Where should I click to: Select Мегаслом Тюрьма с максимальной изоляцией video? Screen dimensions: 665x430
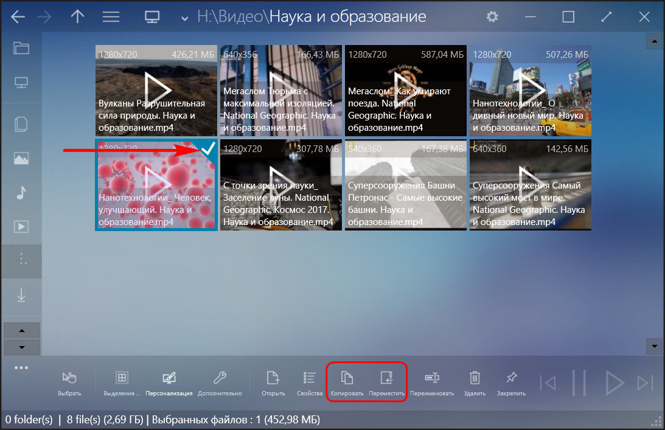tap(280, 91)
